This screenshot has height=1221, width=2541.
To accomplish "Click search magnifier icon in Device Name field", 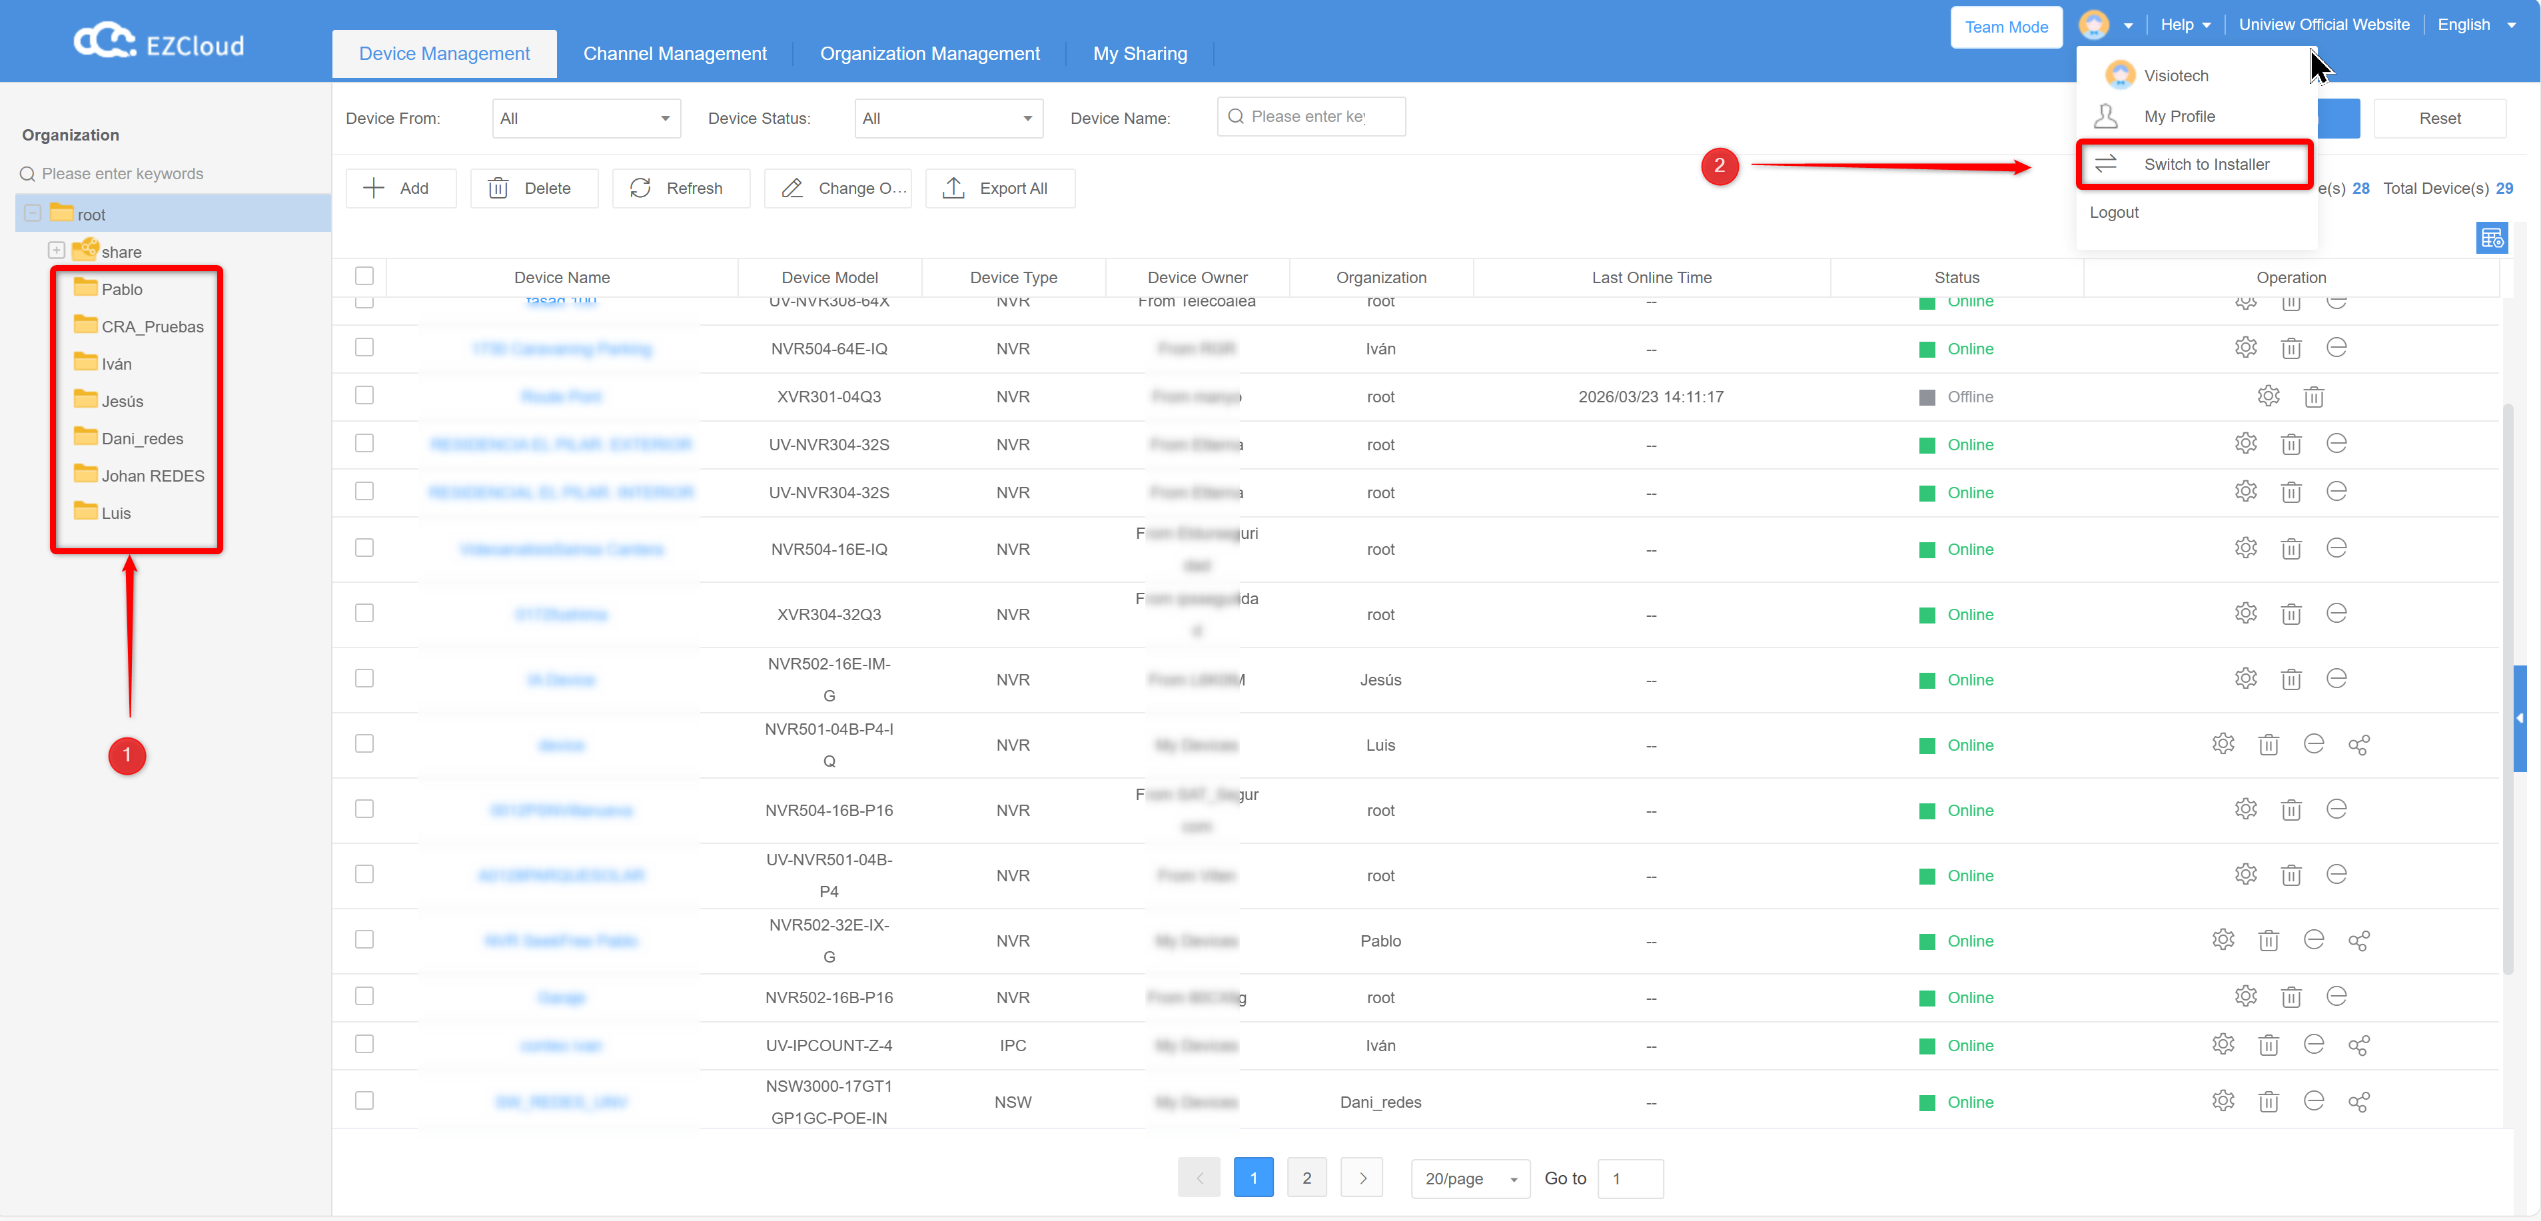I will click(1235, 117).
